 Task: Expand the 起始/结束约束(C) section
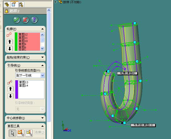tap(42, 57)
